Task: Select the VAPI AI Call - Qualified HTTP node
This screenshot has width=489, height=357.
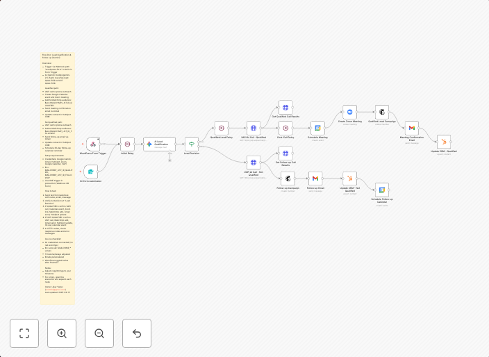Action: pos(254,128)
